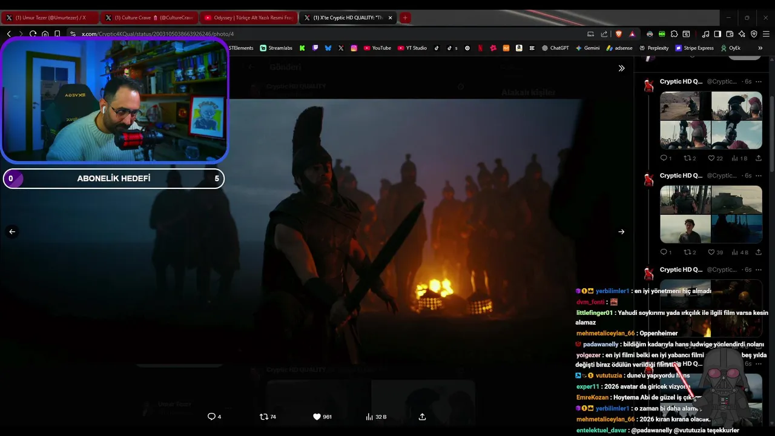
Task: Open the OyEk bookmark
Action: [x=731, y=48]
